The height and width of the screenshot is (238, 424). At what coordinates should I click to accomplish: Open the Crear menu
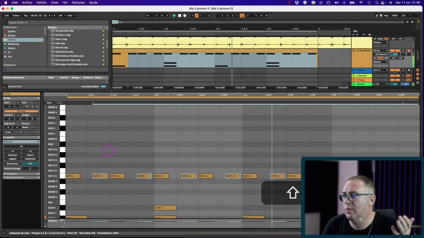(x=55, y=3)
